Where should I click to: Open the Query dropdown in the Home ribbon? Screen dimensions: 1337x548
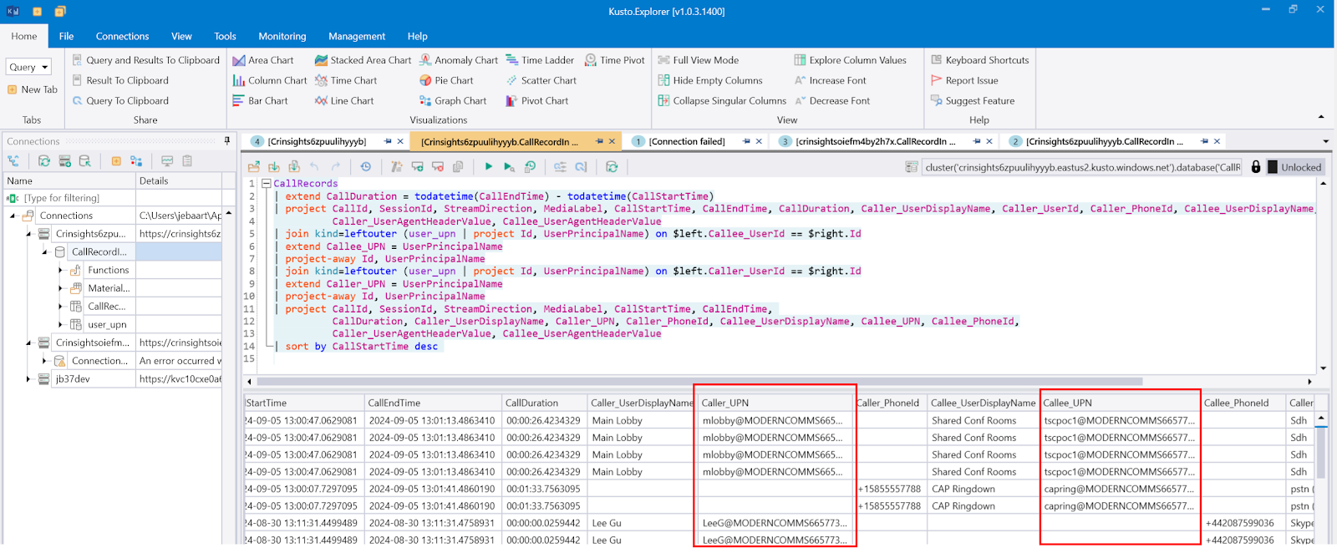tap(29, 67)
